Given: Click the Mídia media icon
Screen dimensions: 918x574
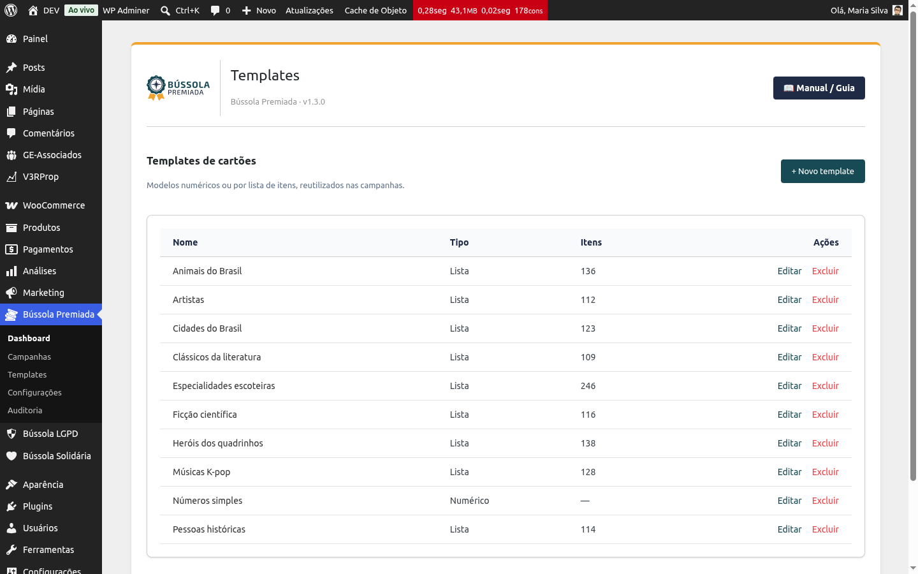Looking at the screenshot, I should click(11, 89).
